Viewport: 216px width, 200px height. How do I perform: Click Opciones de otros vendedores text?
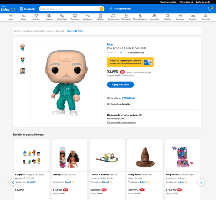125,115
